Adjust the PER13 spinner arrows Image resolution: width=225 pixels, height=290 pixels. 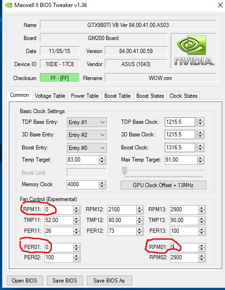(x=202, y=231)
